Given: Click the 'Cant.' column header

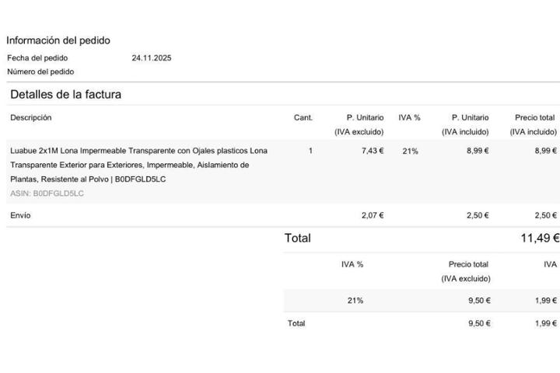Looking at the screenshot, I should 303,117.
